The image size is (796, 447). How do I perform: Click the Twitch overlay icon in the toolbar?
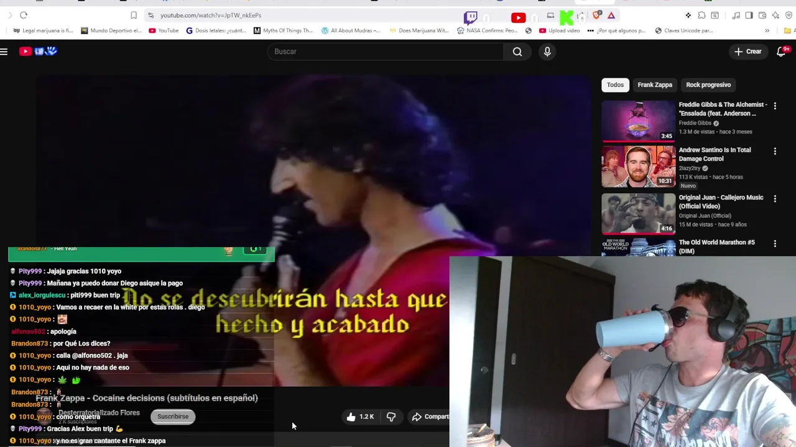coord(471,17)
